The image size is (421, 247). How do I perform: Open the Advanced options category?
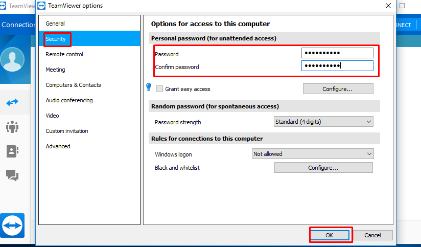click(x=89, y=146)
